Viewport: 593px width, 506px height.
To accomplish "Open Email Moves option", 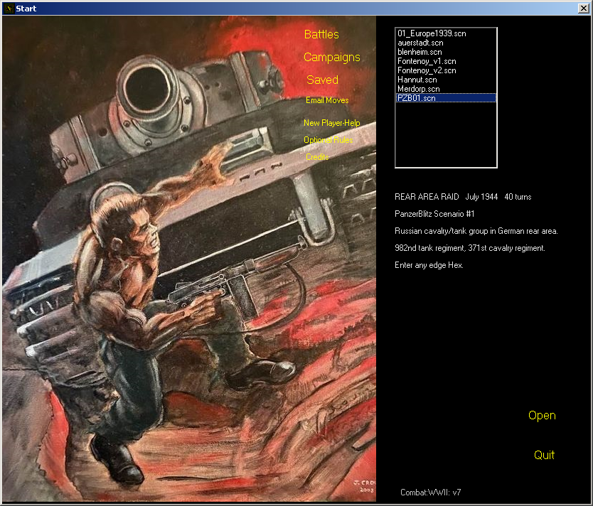I will click(327, 100).
